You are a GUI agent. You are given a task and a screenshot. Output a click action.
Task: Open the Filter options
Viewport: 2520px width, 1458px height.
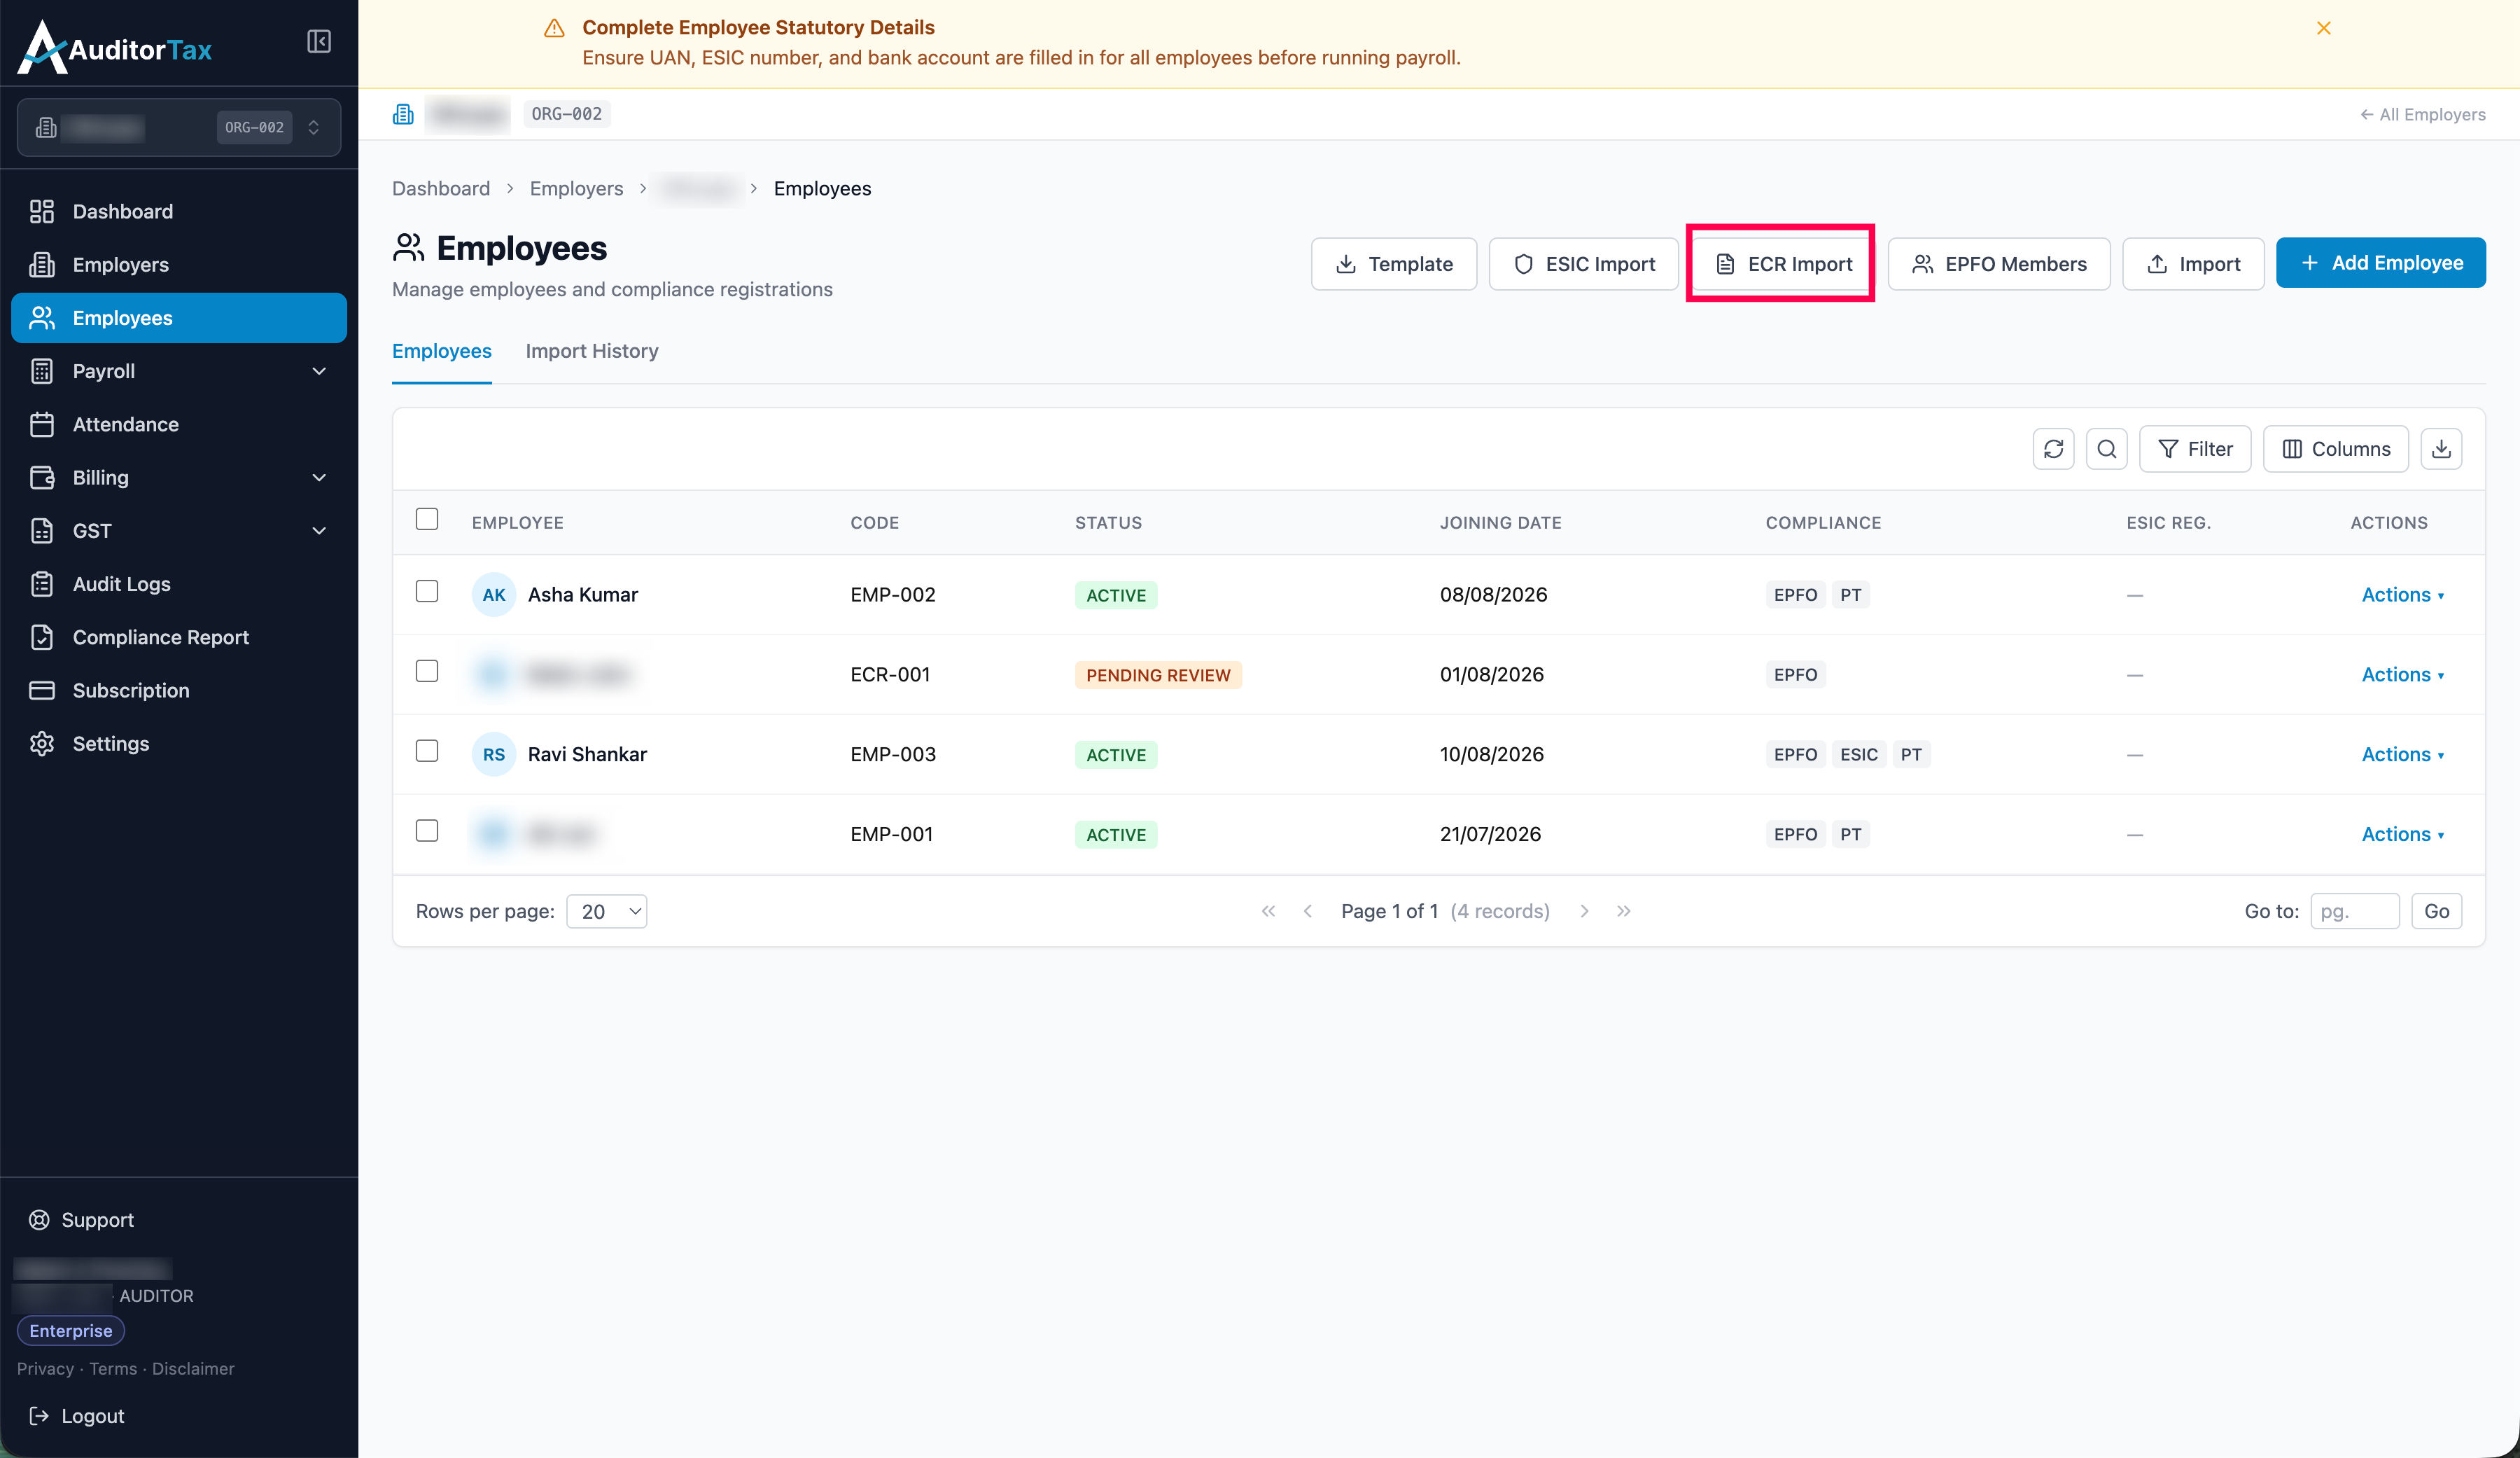(2194, 450)
